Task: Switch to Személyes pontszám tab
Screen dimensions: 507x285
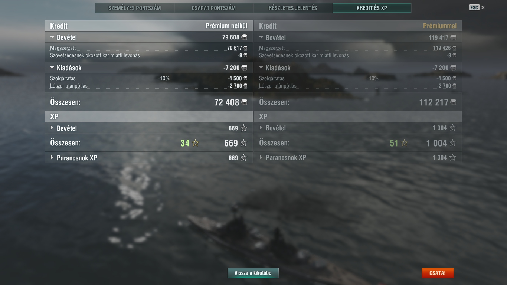Action: [135, 8]
